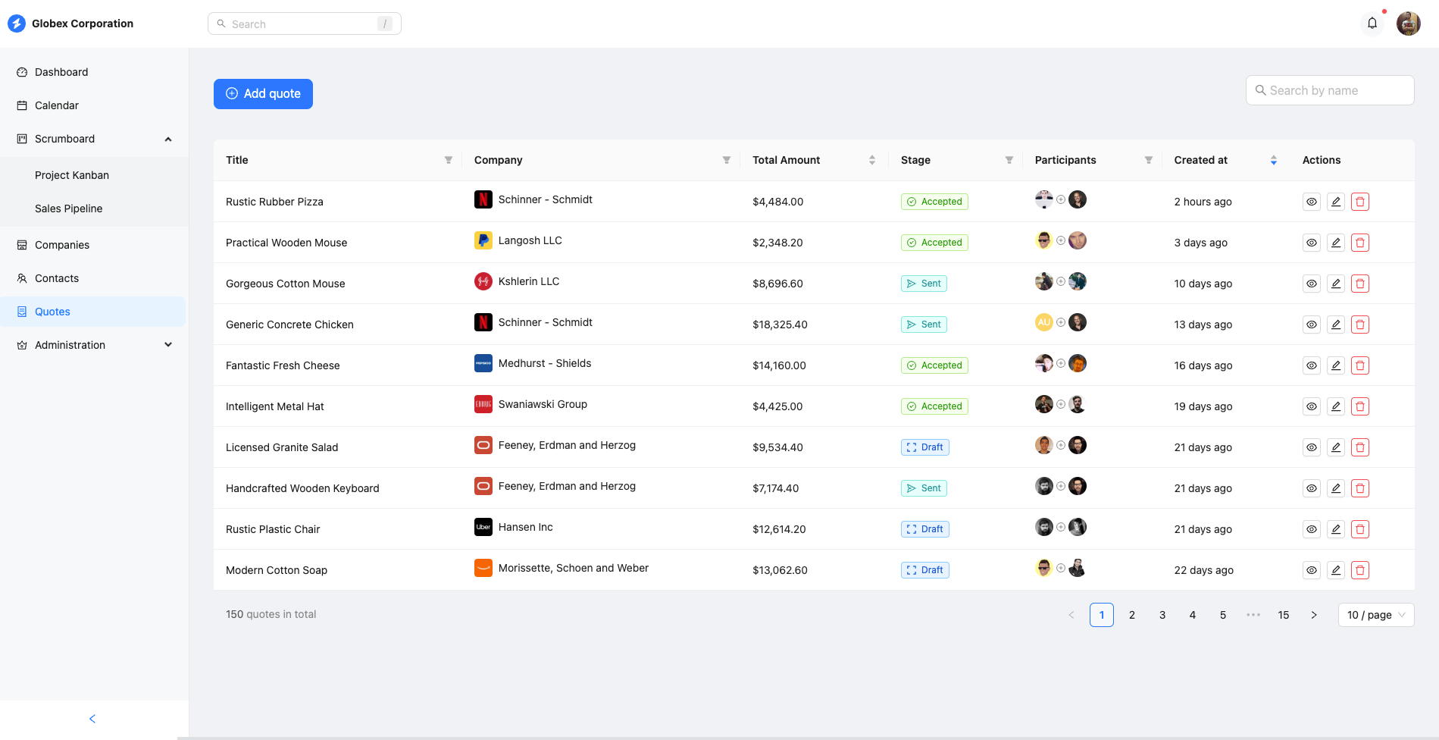The height and width of the screenshot is (740, 1439).
Task: Edit the Rustic Plastic Chair quote
Action: tap(1336, 529)
